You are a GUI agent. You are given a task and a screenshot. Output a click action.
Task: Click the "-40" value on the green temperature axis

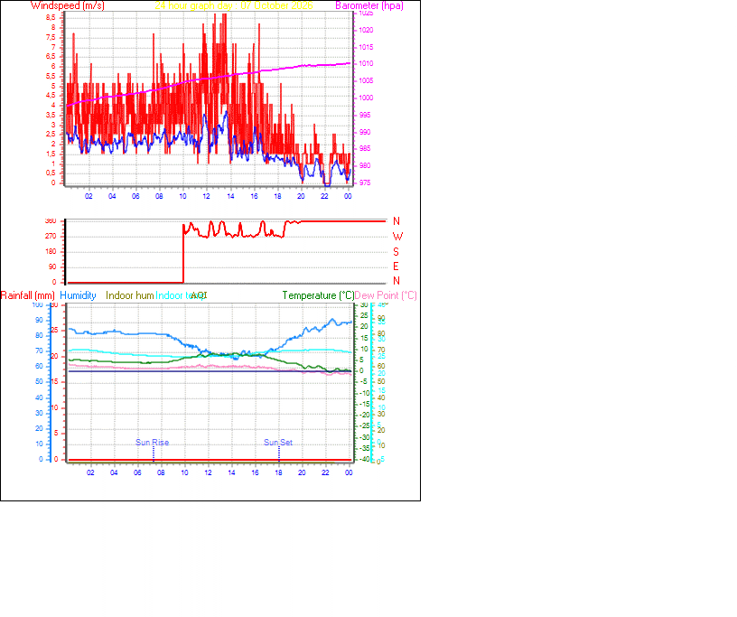(x=365, y=460)
